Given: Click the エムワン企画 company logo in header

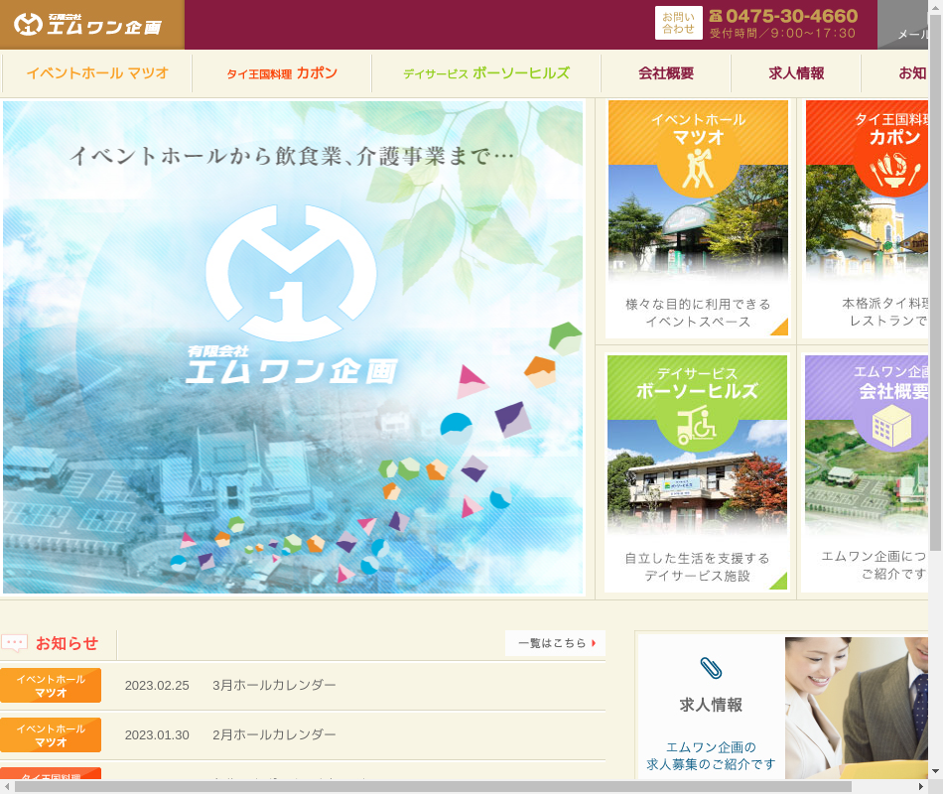Looking at the screenshot, I should click(87, 24).
